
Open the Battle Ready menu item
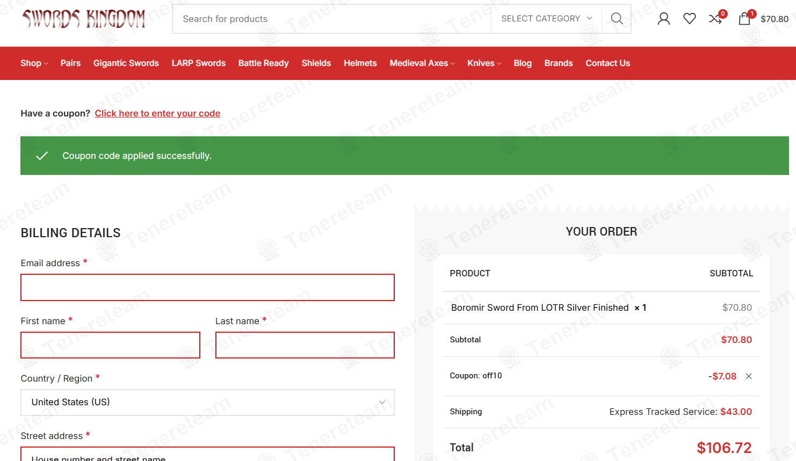click(x=264, y=63)
